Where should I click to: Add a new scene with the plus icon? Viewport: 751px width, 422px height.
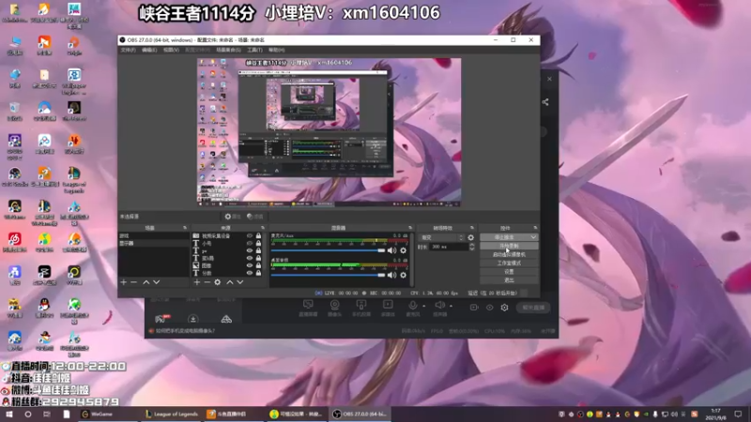coord(124,282)
